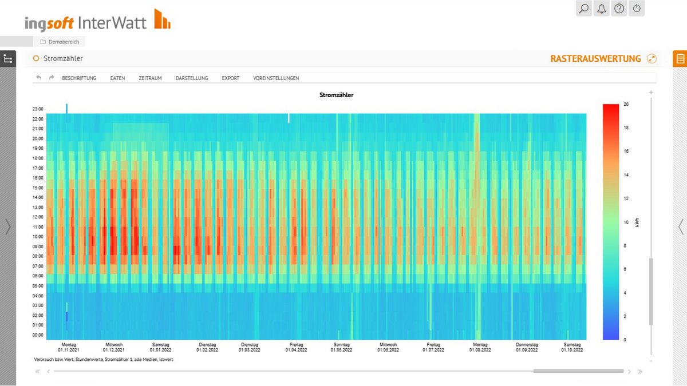This screenshot has width=687, height=386.
Task: Open the tree structure sidebar icon
Action: pos(8,59)
